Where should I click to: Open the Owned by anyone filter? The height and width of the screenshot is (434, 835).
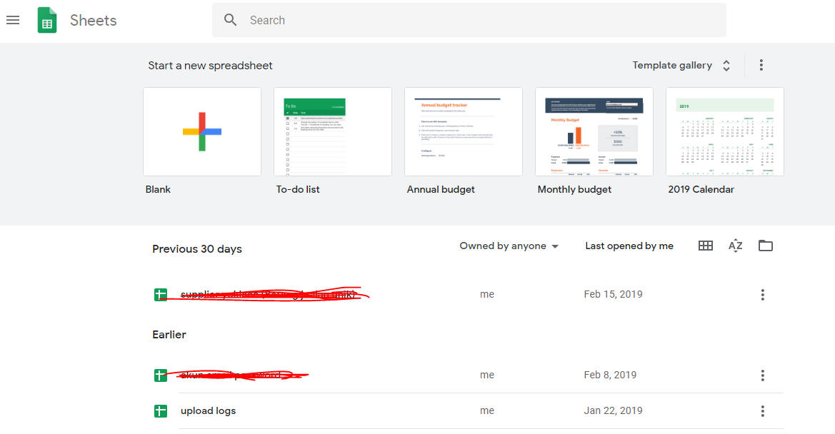(x=509, y=246)
